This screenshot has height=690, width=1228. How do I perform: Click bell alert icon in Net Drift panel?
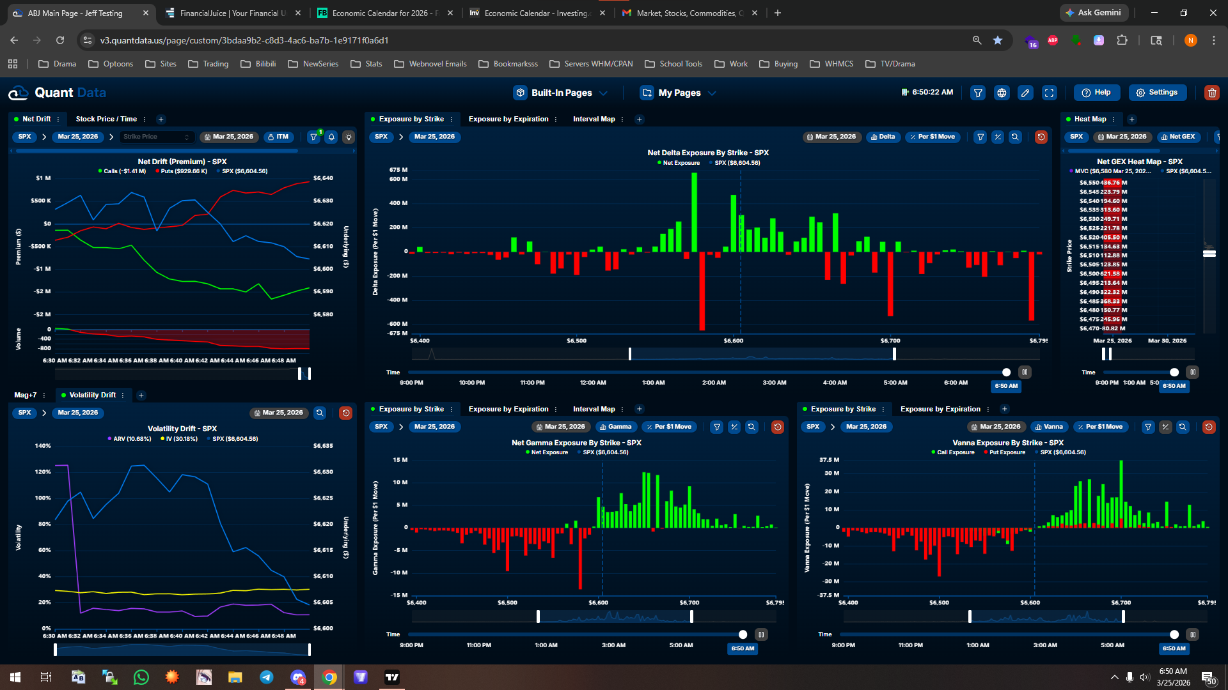(331, 137)
